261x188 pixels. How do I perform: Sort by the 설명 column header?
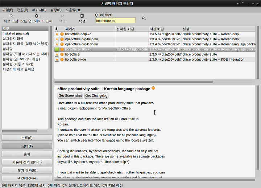218,29
